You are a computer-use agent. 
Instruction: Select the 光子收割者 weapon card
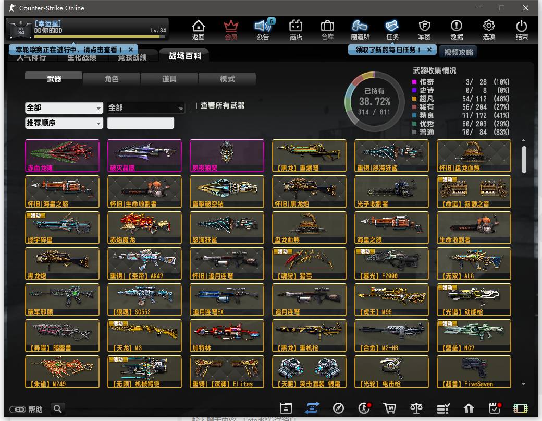click(391, 191)
